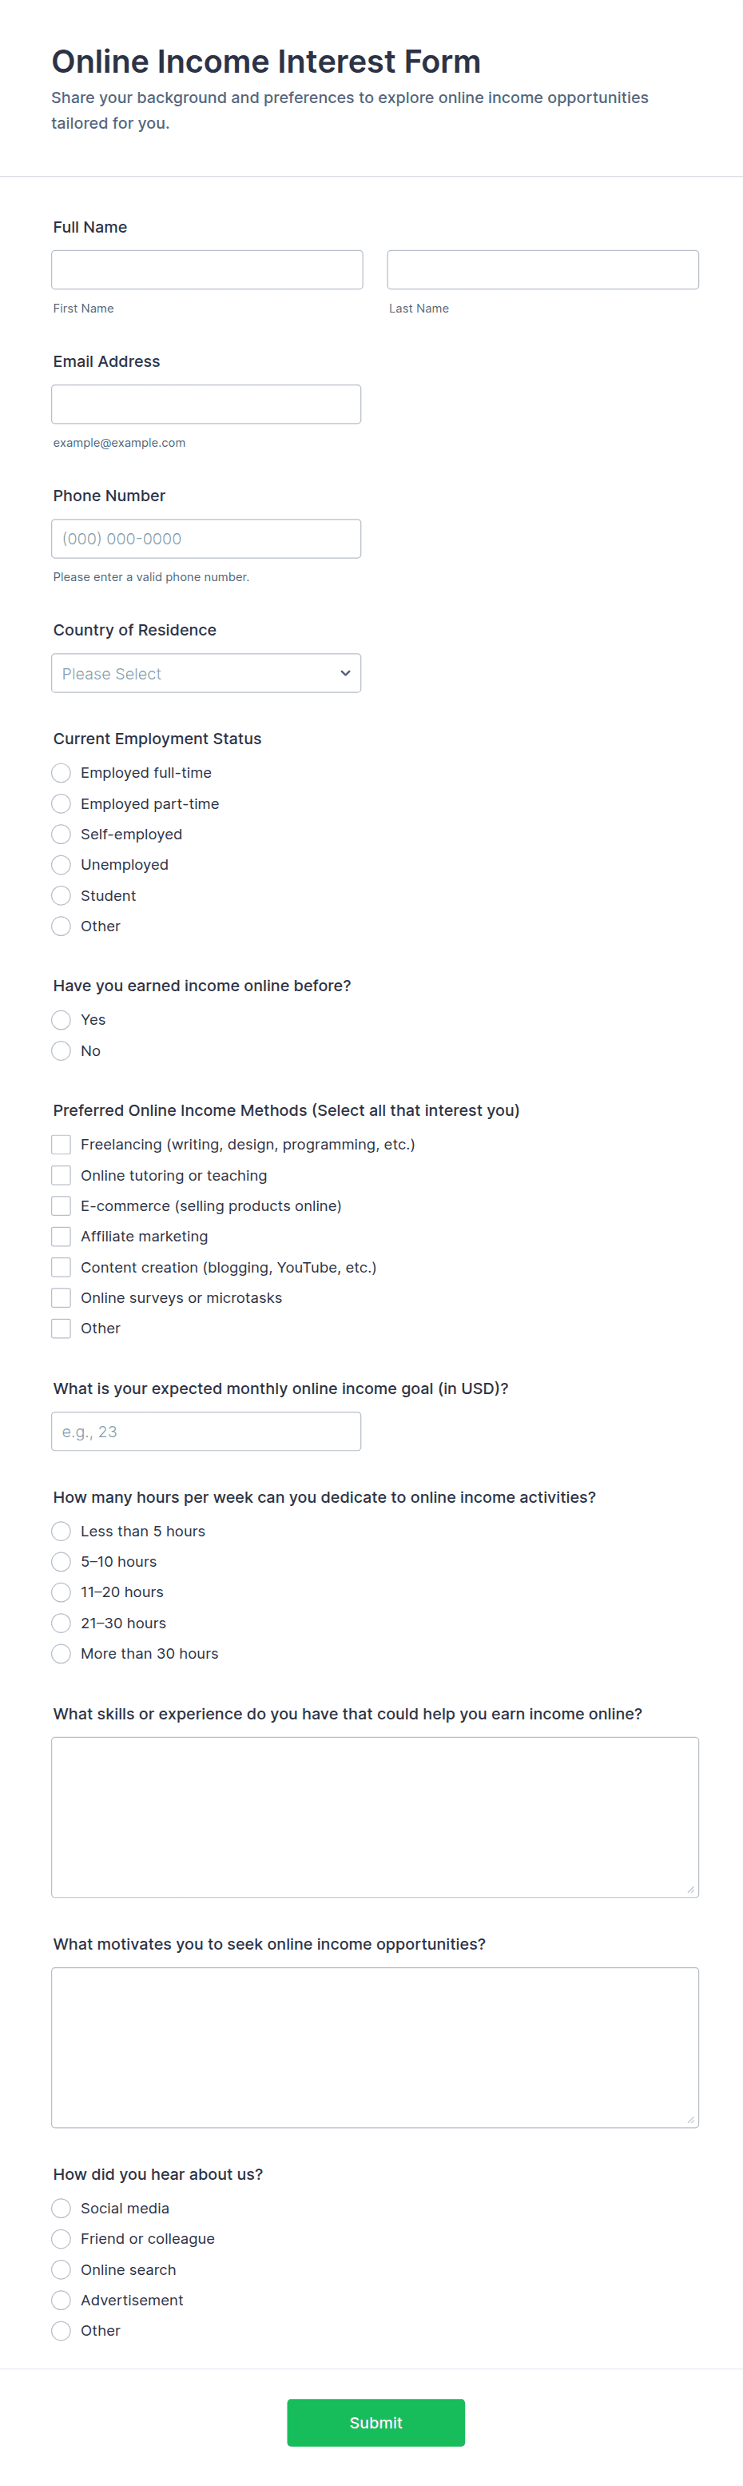Viewport: 743px width, 2486px height.
Task: Choose More than 30 hours option
Action: 61,1653
